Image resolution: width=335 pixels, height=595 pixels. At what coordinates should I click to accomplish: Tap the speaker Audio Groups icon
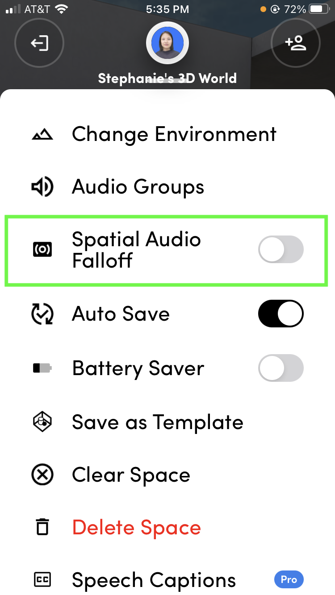[42, 187]
